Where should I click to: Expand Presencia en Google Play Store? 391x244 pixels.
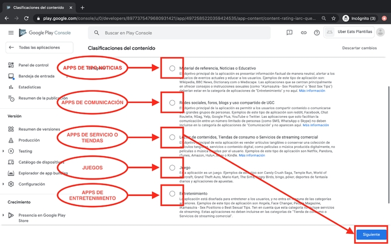pos(4,215)
